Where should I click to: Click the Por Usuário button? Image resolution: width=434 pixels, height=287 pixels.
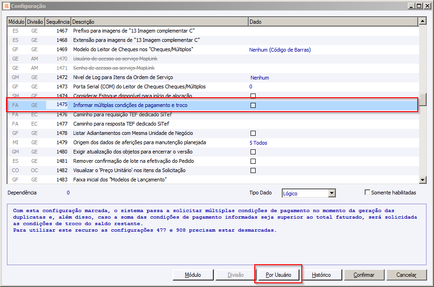click(x=278, y=275)
